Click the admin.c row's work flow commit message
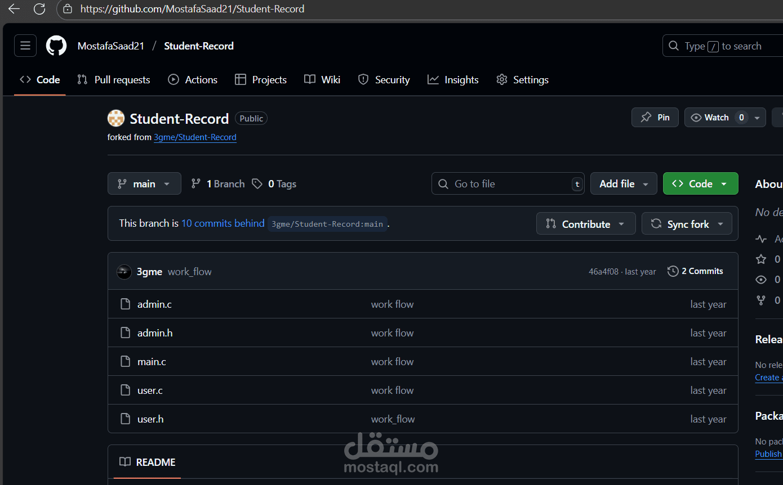 (x=392, y=304)
